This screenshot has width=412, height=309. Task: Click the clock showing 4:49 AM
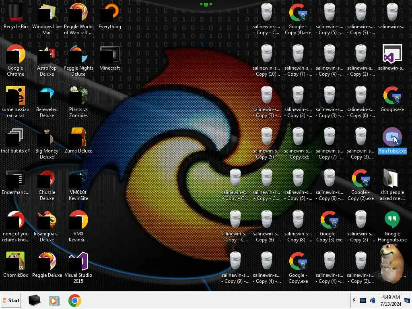(x=391, y=301)
